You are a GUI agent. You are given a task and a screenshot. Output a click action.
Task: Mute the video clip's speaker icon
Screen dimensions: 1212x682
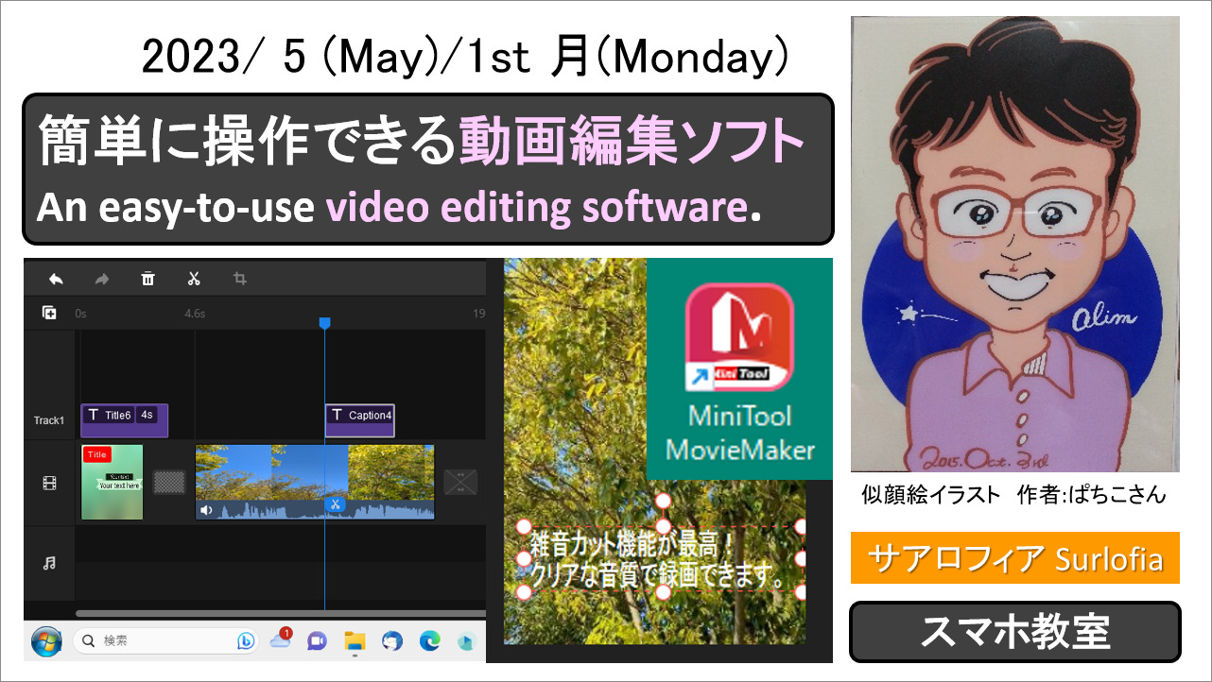(206, 510)
